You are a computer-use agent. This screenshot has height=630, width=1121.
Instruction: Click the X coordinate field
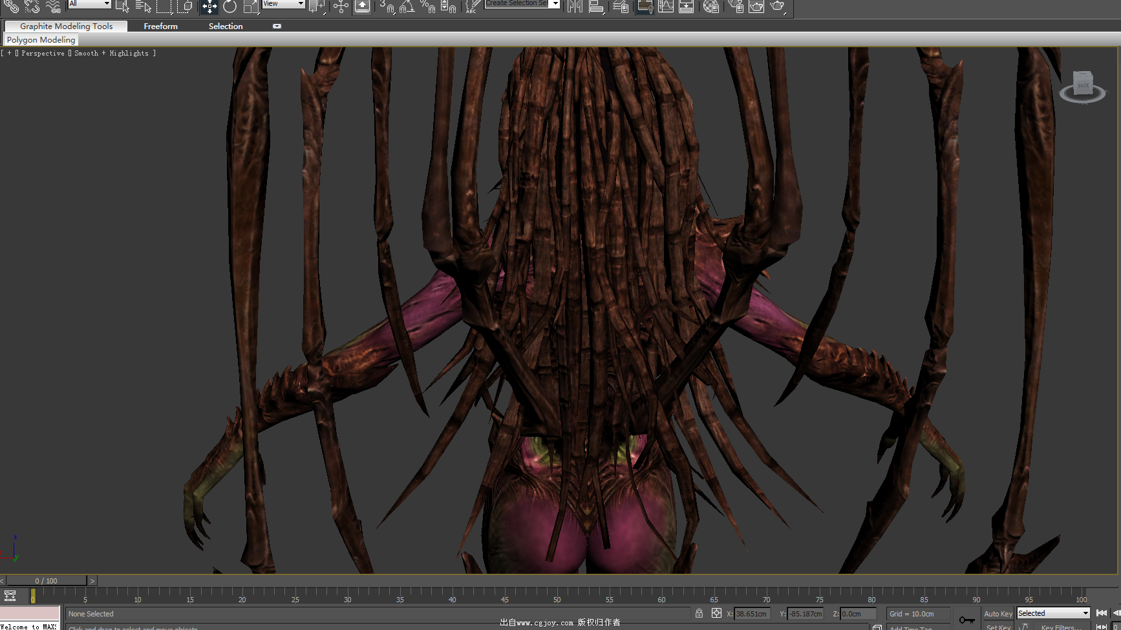752,614
